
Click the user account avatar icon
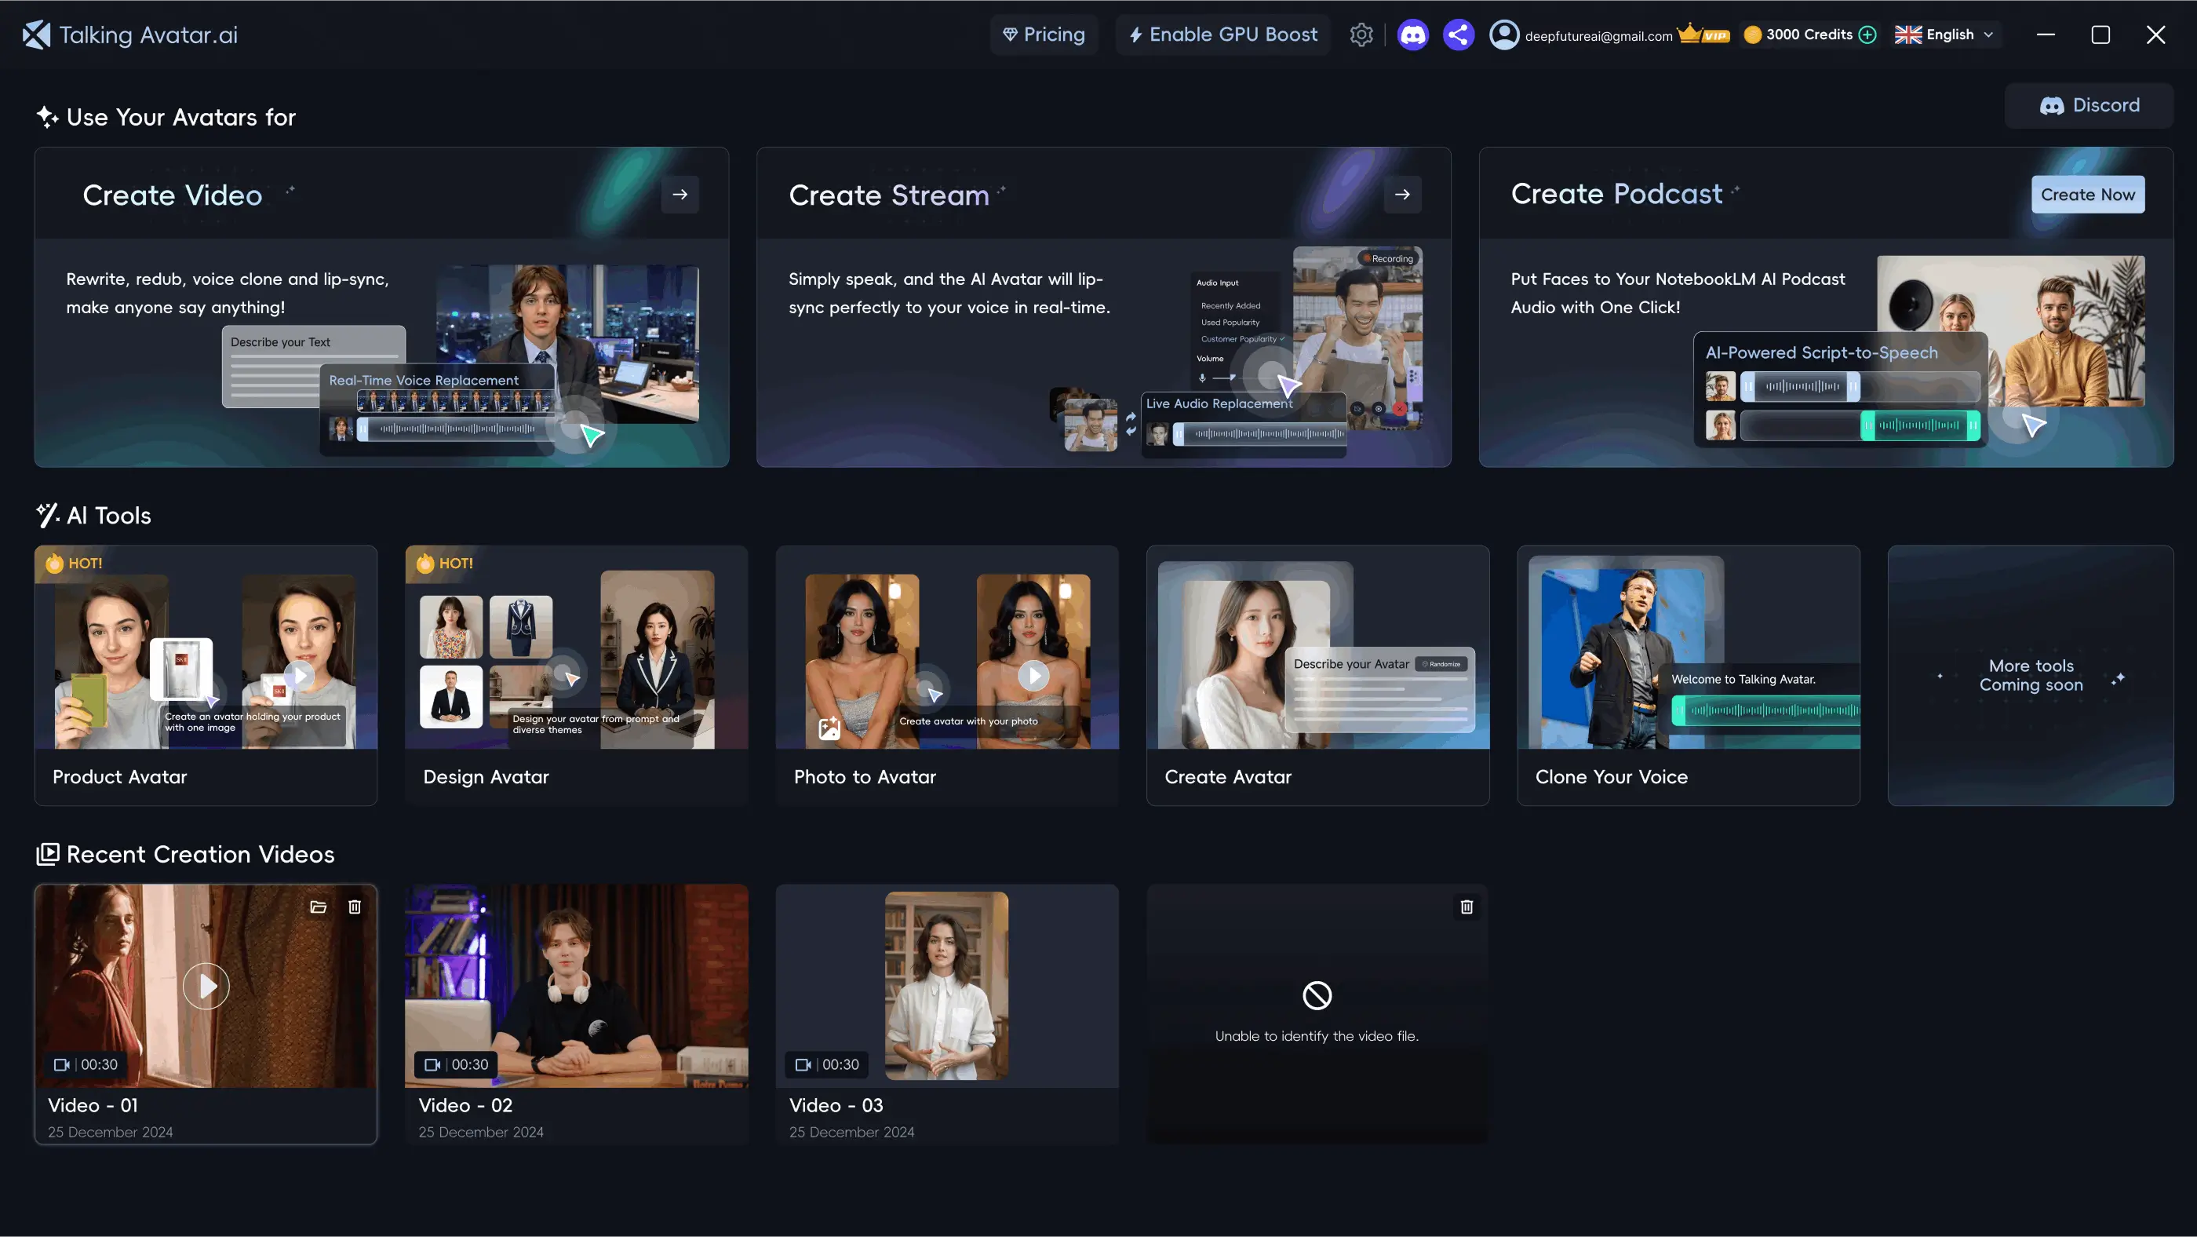[x=1503, y=35]
